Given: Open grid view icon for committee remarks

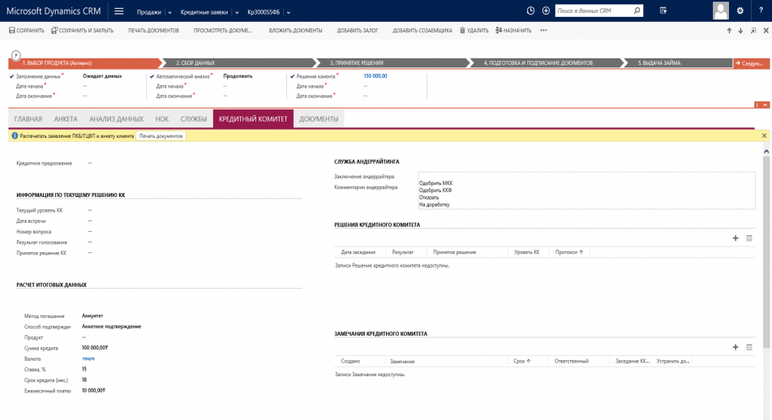Looking at the screenshot, I should (x=749, y=347).
